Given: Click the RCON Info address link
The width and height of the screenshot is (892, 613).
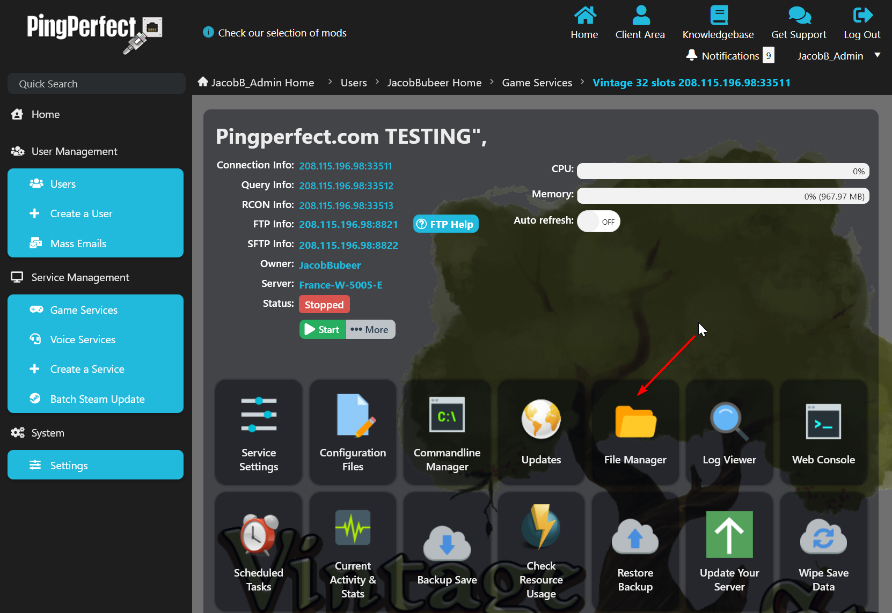Looking at the screenshot, I should point(346,205).
